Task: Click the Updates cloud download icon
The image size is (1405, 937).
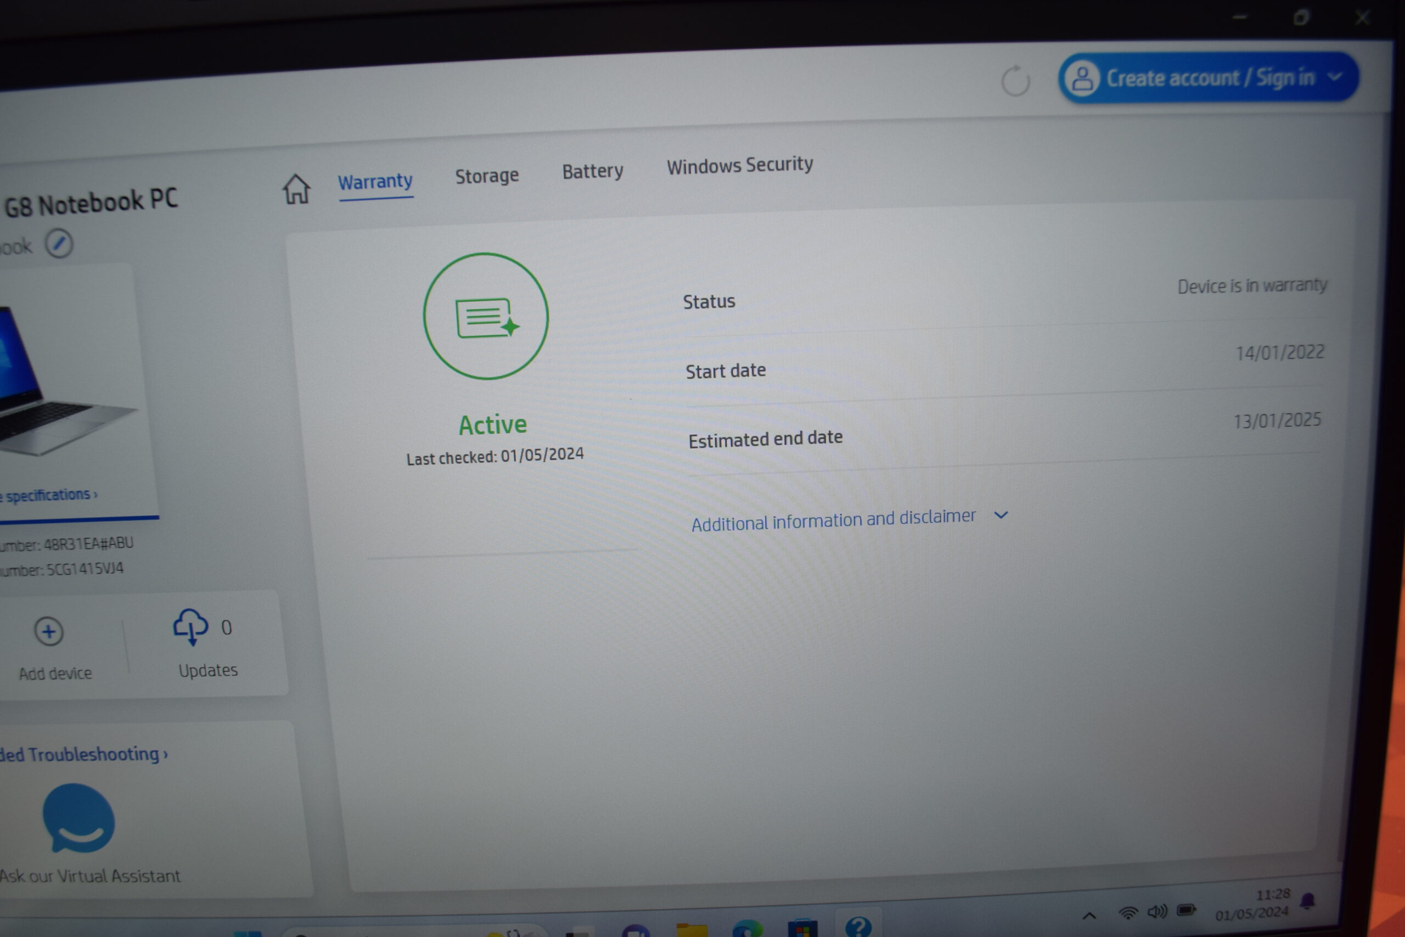Action: point(190,627)
